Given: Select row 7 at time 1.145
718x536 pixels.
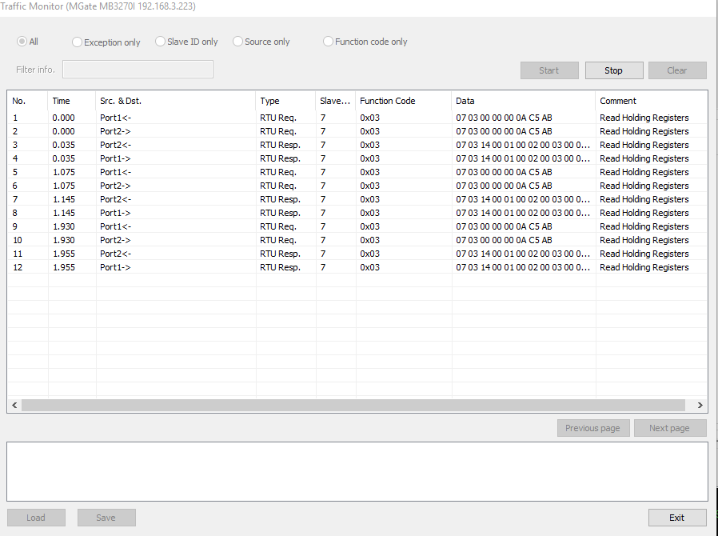Looking at the screenshot, I should point(357,199).
